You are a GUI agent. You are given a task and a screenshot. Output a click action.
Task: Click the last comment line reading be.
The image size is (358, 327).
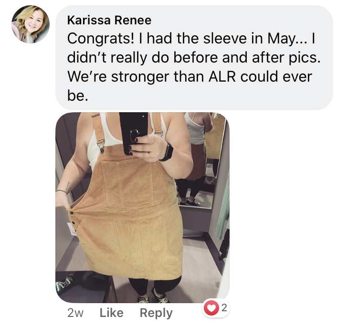point(78,95)
